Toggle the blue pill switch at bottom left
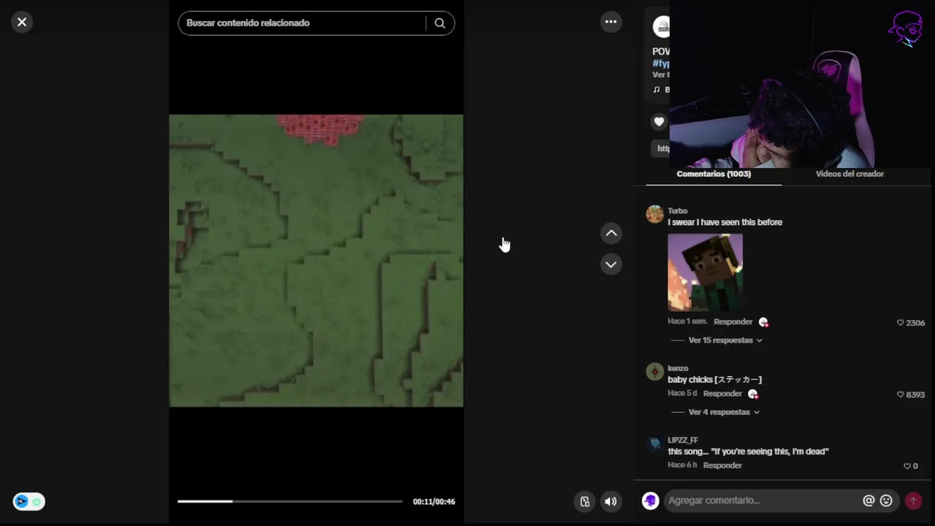 (28, 501)
